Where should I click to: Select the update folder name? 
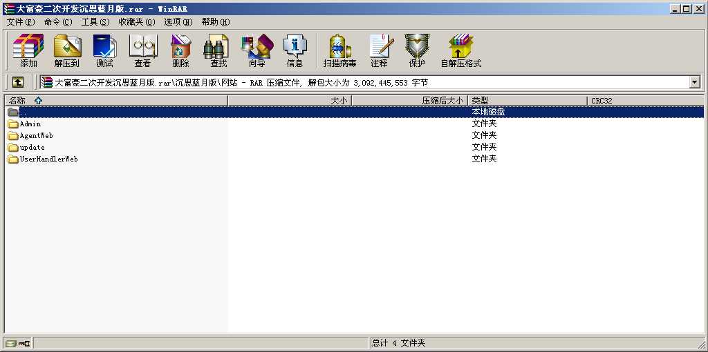32,148
